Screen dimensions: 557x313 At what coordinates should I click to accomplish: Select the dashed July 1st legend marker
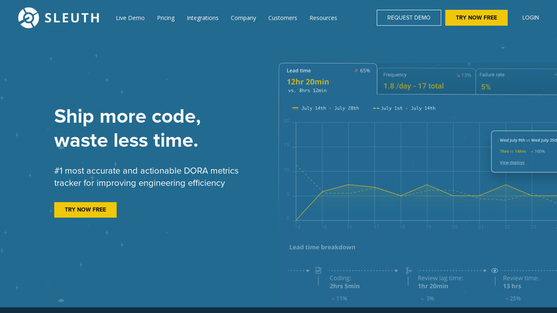pos(376,108)
